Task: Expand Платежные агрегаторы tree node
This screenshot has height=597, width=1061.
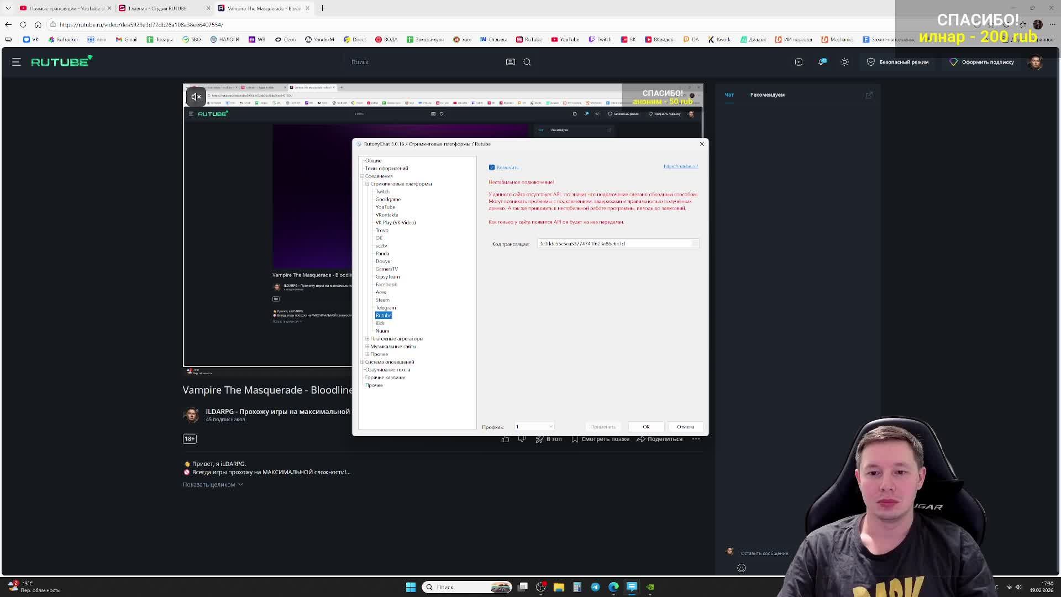Action: click(367, 339)
